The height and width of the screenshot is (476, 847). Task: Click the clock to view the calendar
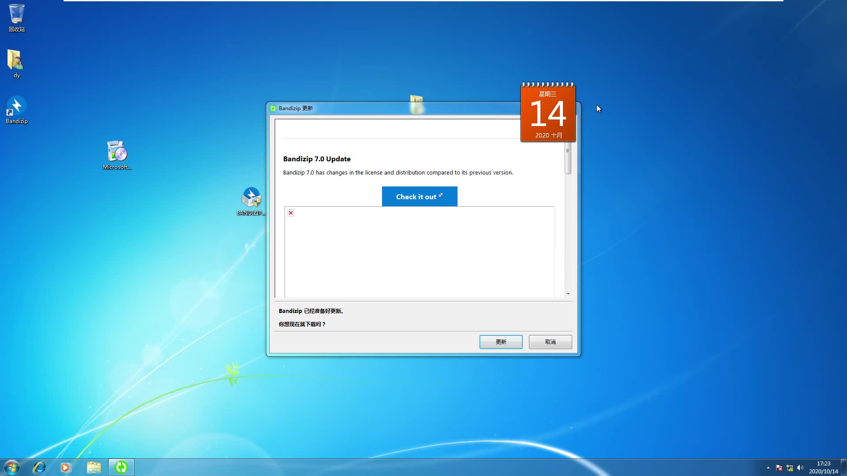pyautogui.click(x=823, y=467)
